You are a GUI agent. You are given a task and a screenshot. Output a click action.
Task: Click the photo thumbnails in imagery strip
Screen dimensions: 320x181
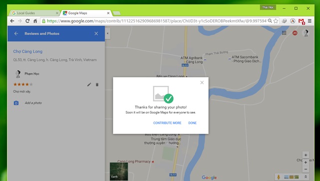coord(291,177)
